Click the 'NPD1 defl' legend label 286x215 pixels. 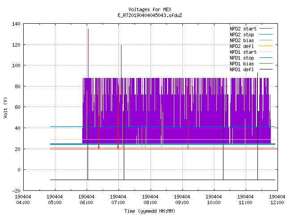pyautogui.click(x=242, y=70)
